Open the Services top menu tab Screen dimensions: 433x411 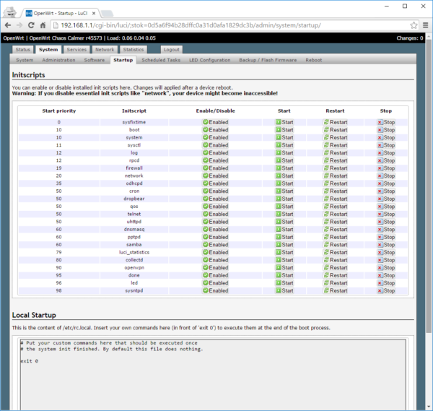(76, 50)
